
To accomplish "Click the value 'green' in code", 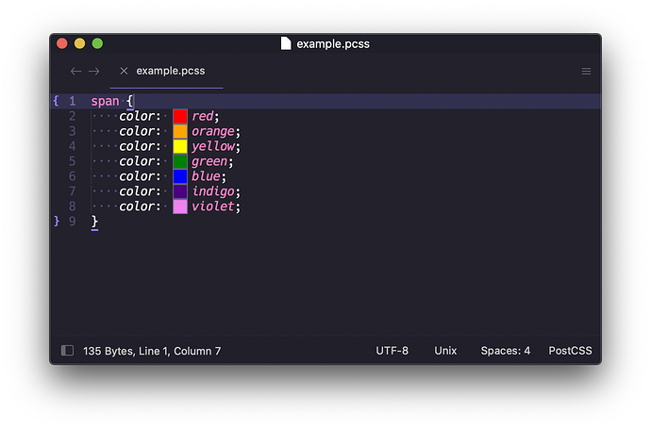I will 209,161.
